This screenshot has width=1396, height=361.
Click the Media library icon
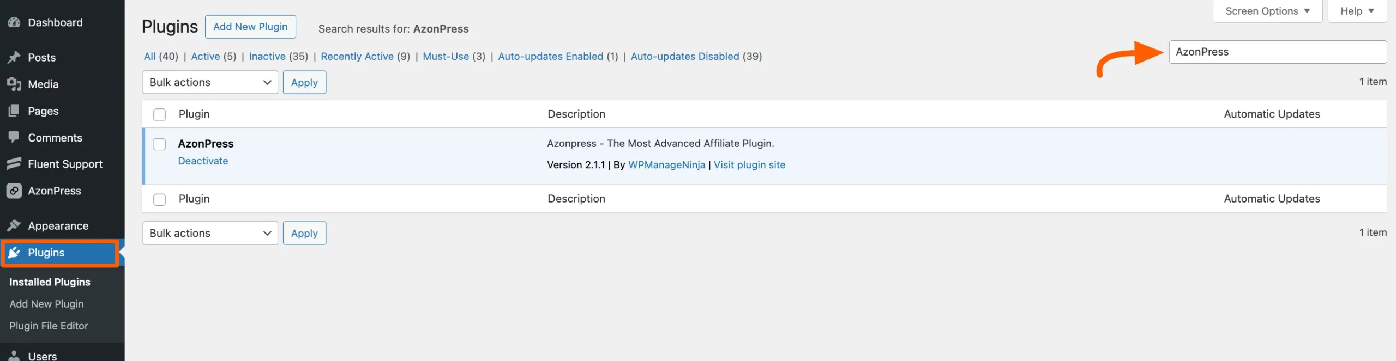click(x=14, y=84)
